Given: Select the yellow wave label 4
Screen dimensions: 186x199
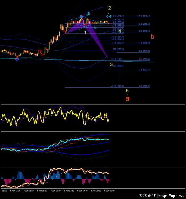Looking at the screenshot, I should [x=120, y=31].
